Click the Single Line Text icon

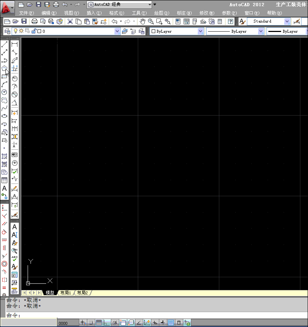pyautogui.click(x=15, y=235)
